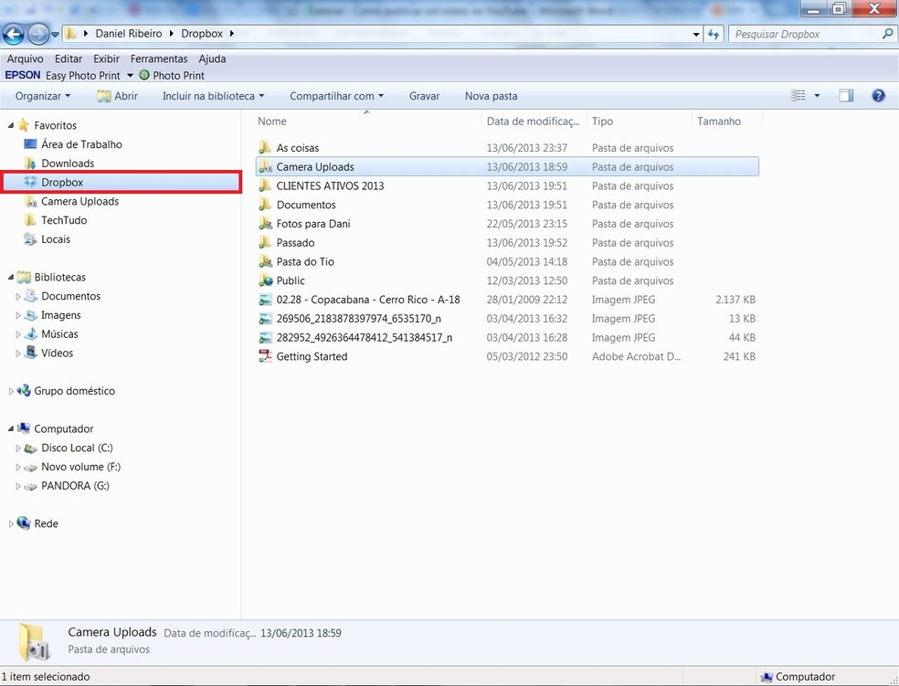Select Dropbox in the navigation pane
This screenshot has width=899, height=686.
[x=121, y=183]
